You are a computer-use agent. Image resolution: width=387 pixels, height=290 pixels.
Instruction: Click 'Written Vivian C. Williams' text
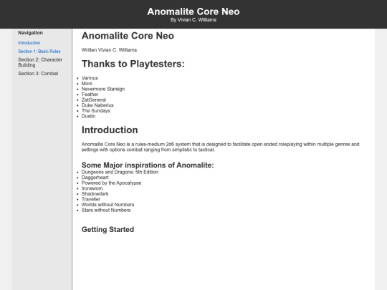pyautogui.click(x=109, y=50)
